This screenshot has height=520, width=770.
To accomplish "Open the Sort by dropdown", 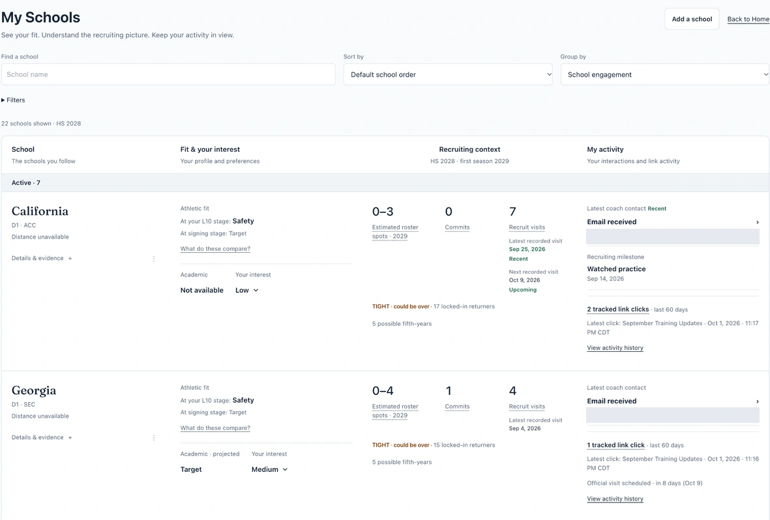I will 448,75.
